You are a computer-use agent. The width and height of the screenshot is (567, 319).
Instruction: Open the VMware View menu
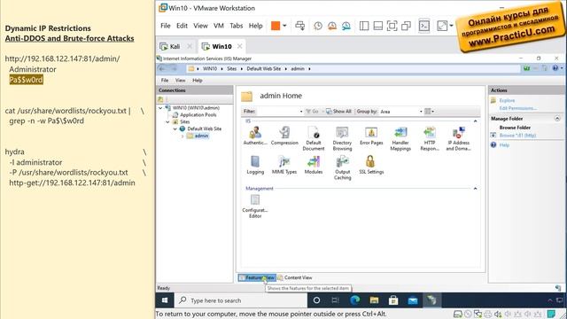click(x=200, y=26)
